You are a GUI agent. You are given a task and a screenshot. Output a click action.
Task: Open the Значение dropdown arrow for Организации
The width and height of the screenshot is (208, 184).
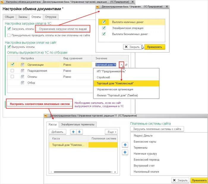click(x=122, y=65)
